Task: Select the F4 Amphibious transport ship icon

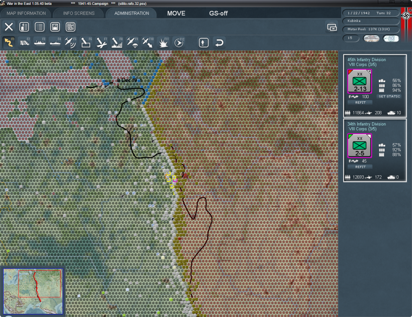Action: tap(55, 43)
